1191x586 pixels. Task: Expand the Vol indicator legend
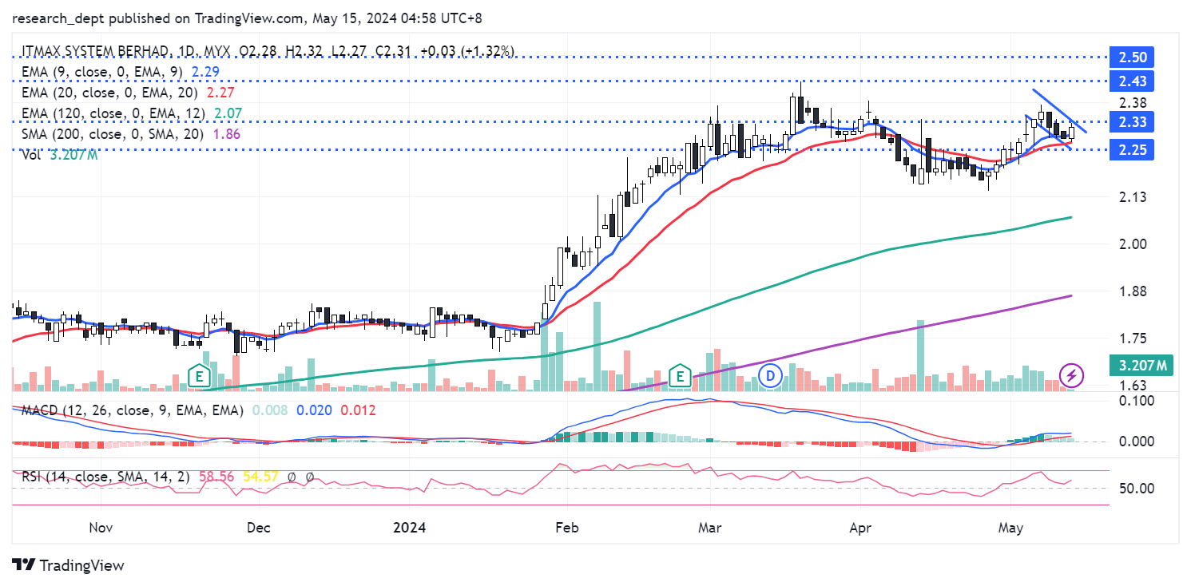point(32,155)
